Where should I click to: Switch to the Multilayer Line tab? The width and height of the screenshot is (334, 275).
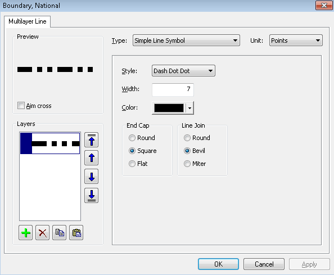(28, 21)
